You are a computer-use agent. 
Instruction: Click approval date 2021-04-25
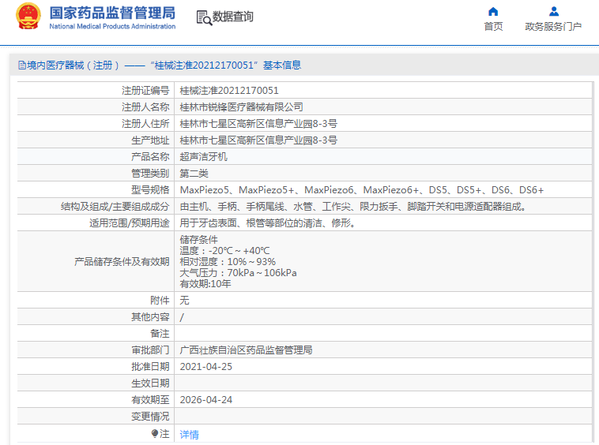click(x=206, y=366)
